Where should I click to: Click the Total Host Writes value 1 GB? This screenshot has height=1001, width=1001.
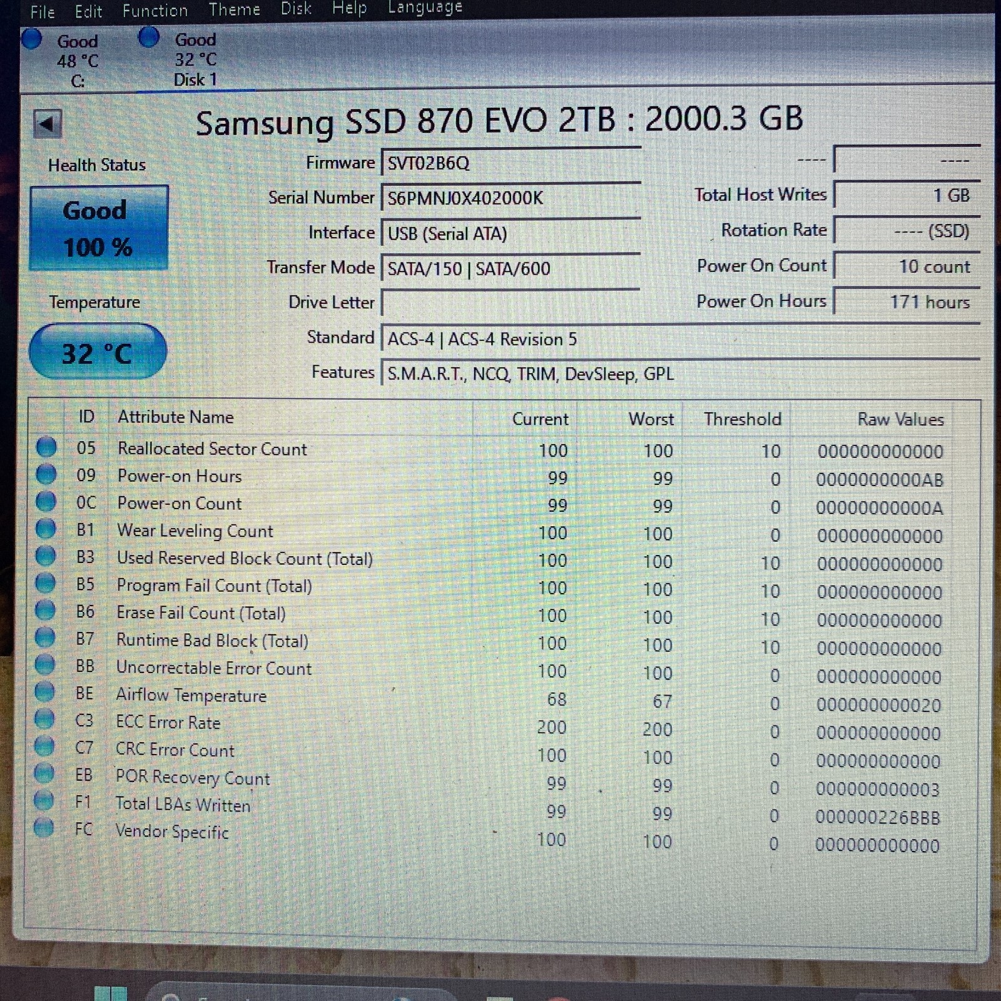click(x=907, y=195)
